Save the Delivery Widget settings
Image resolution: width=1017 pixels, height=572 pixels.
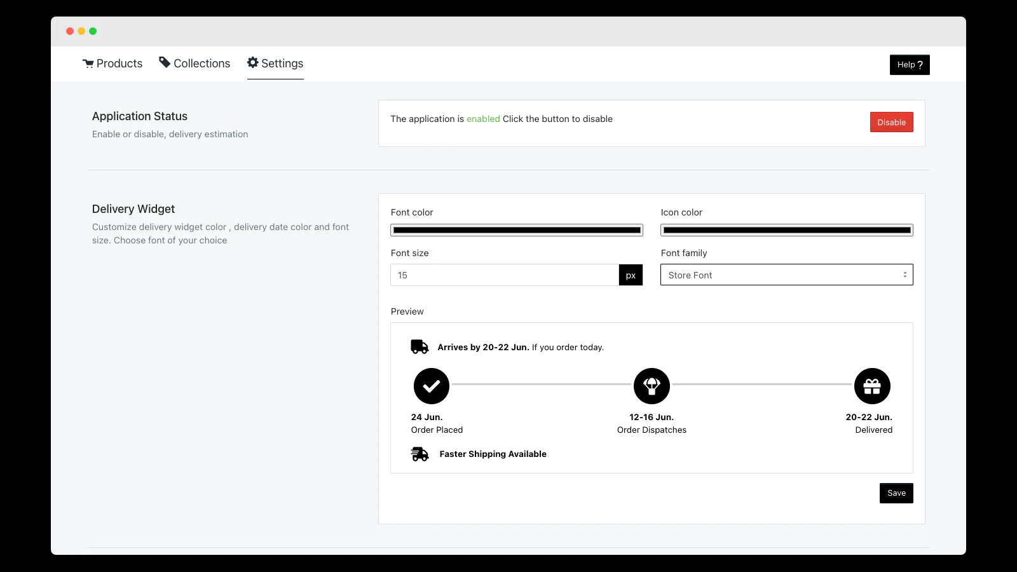coord(896,493)
